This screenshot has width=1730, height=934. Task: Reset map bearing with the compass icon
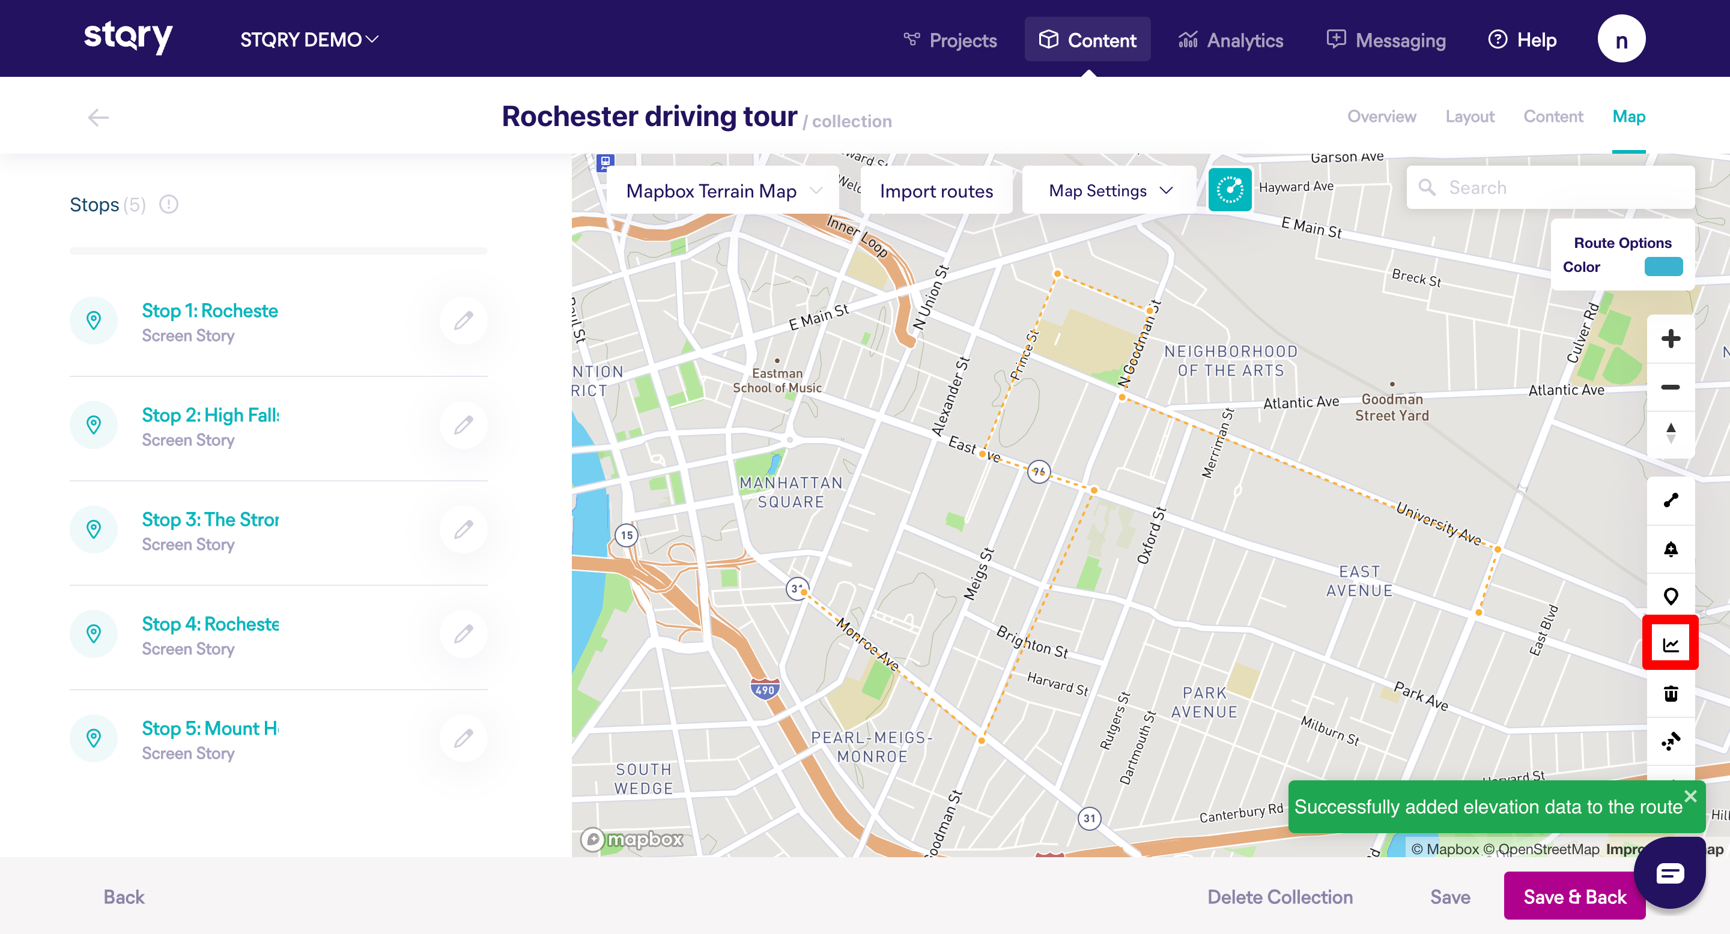coord(1670,433)
